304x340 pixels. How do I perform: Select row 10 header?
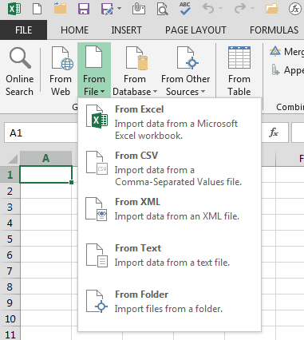click(10, 318)
